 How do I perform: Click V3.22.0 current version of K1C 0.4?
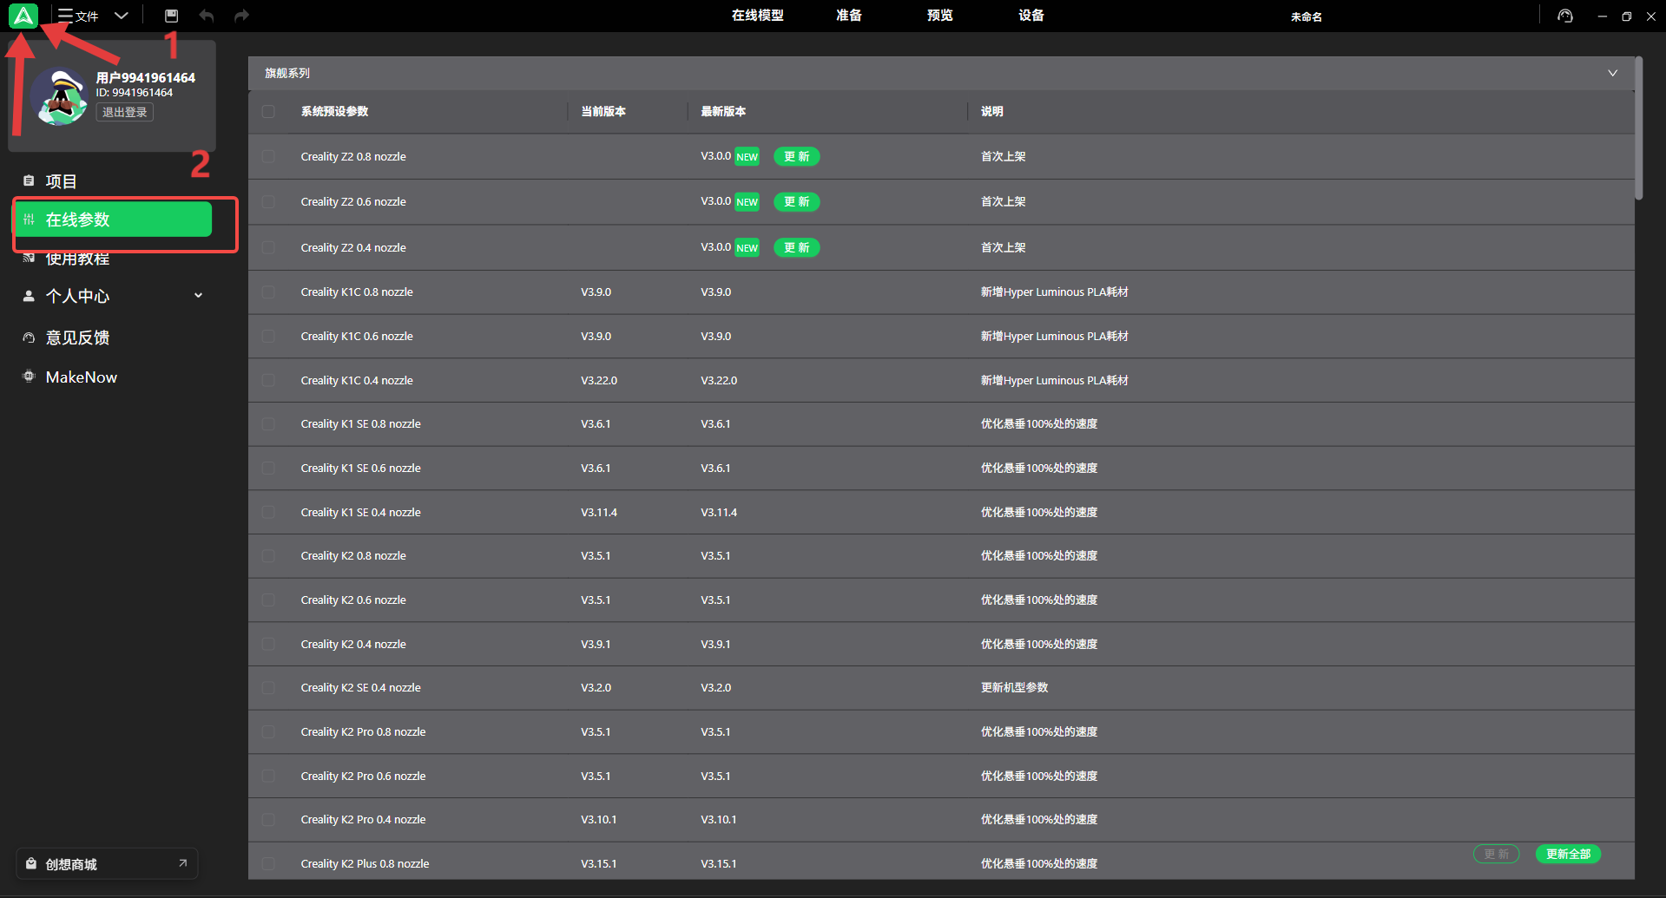click(x=599, y=380)
